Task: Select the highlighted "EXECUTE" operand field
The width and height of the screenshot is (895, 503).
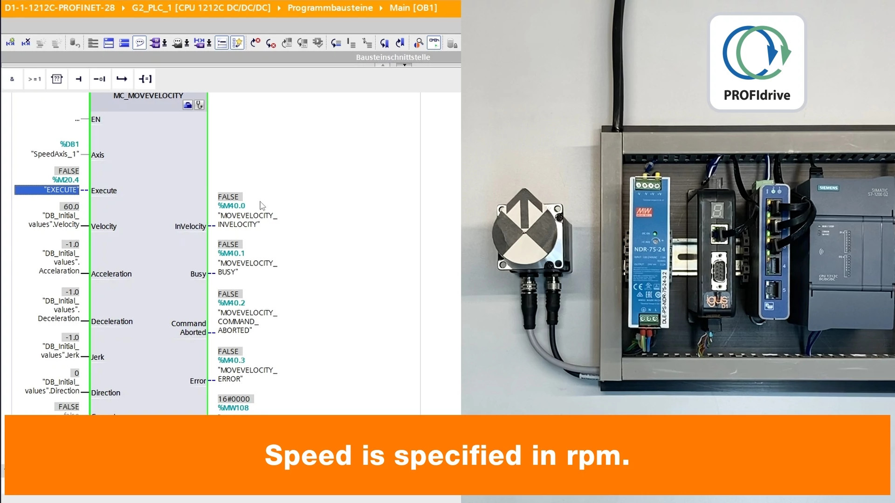Action: pos(47,190)
